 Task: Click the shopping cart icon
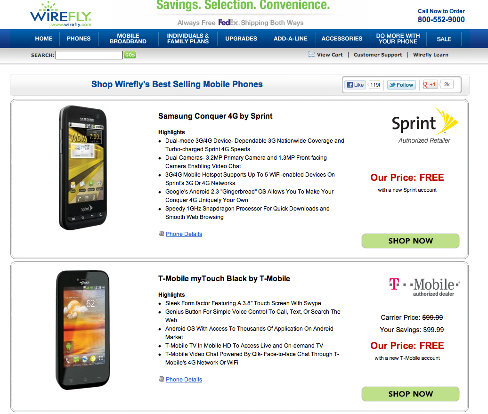311,54
